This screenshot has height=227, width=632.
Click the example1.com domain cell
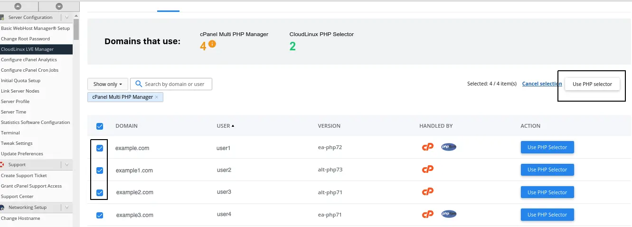[x=134, y=170]
